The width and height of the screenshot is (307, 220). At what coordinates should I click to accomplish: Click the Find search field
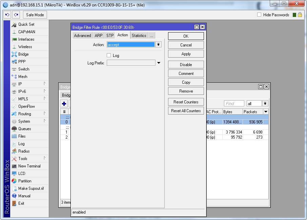234,104
